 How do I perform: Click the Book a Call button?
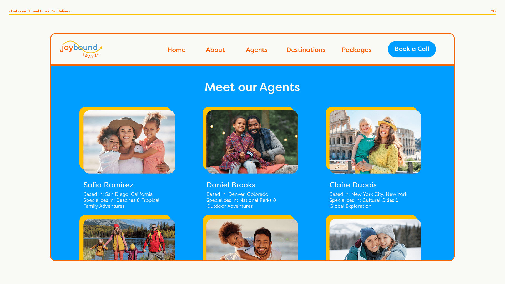click(x=412, y=49)
